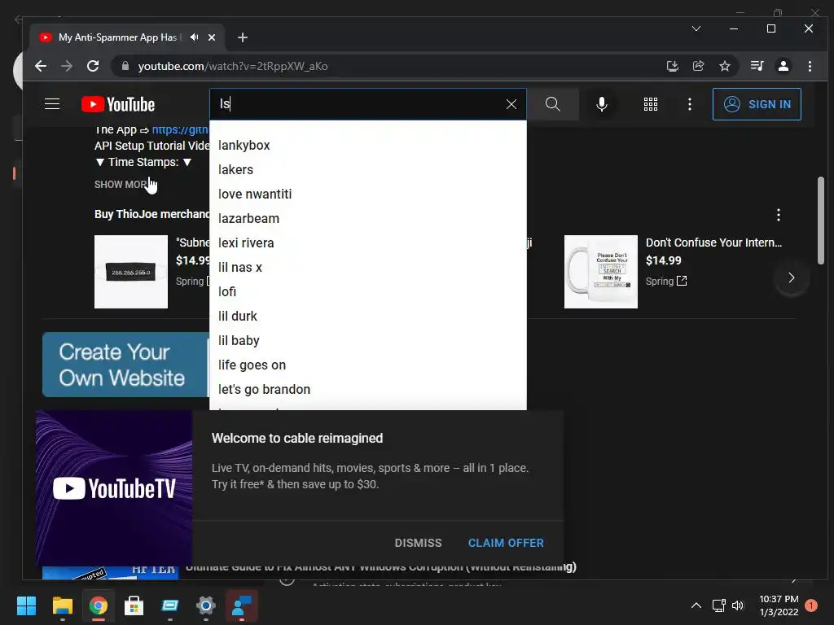This screenshot has height=625, width=834.
Task: Start voice search with microphone icon
Action: pyautogui.click(x=602, y=104)
